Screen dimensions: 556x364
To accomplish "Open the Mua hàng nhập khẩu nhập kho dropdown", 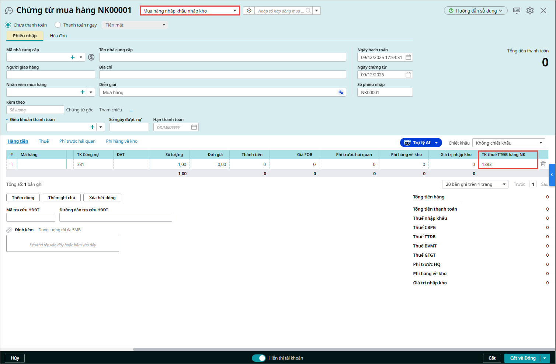I will (190, 11).
